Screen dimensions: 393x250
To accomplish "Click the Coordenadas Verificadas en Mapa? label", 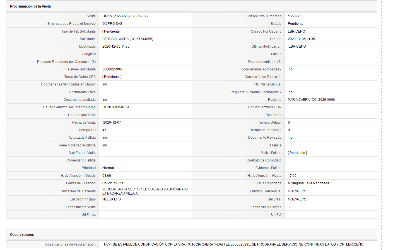I will 68,84.
